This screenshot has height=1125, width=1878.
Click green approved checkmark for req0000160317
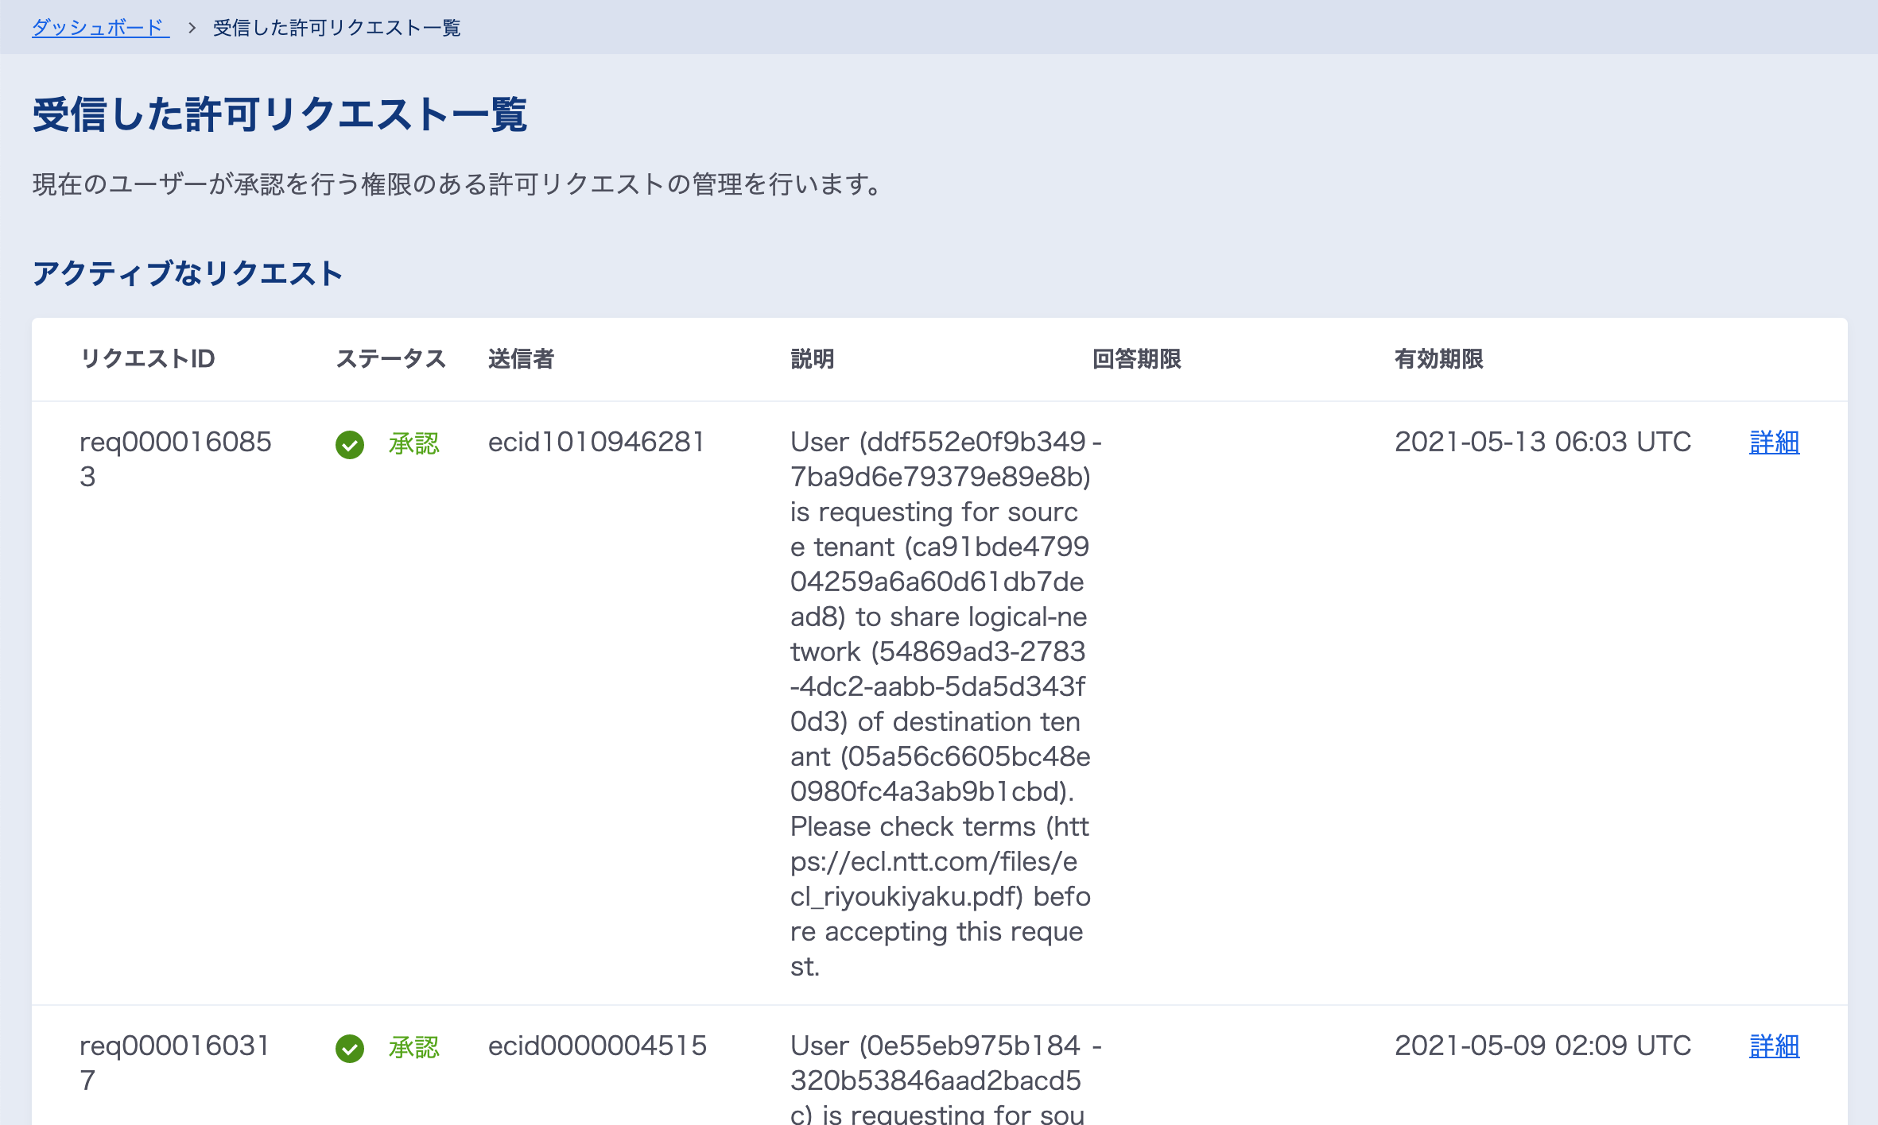(x=350, y=1049)
